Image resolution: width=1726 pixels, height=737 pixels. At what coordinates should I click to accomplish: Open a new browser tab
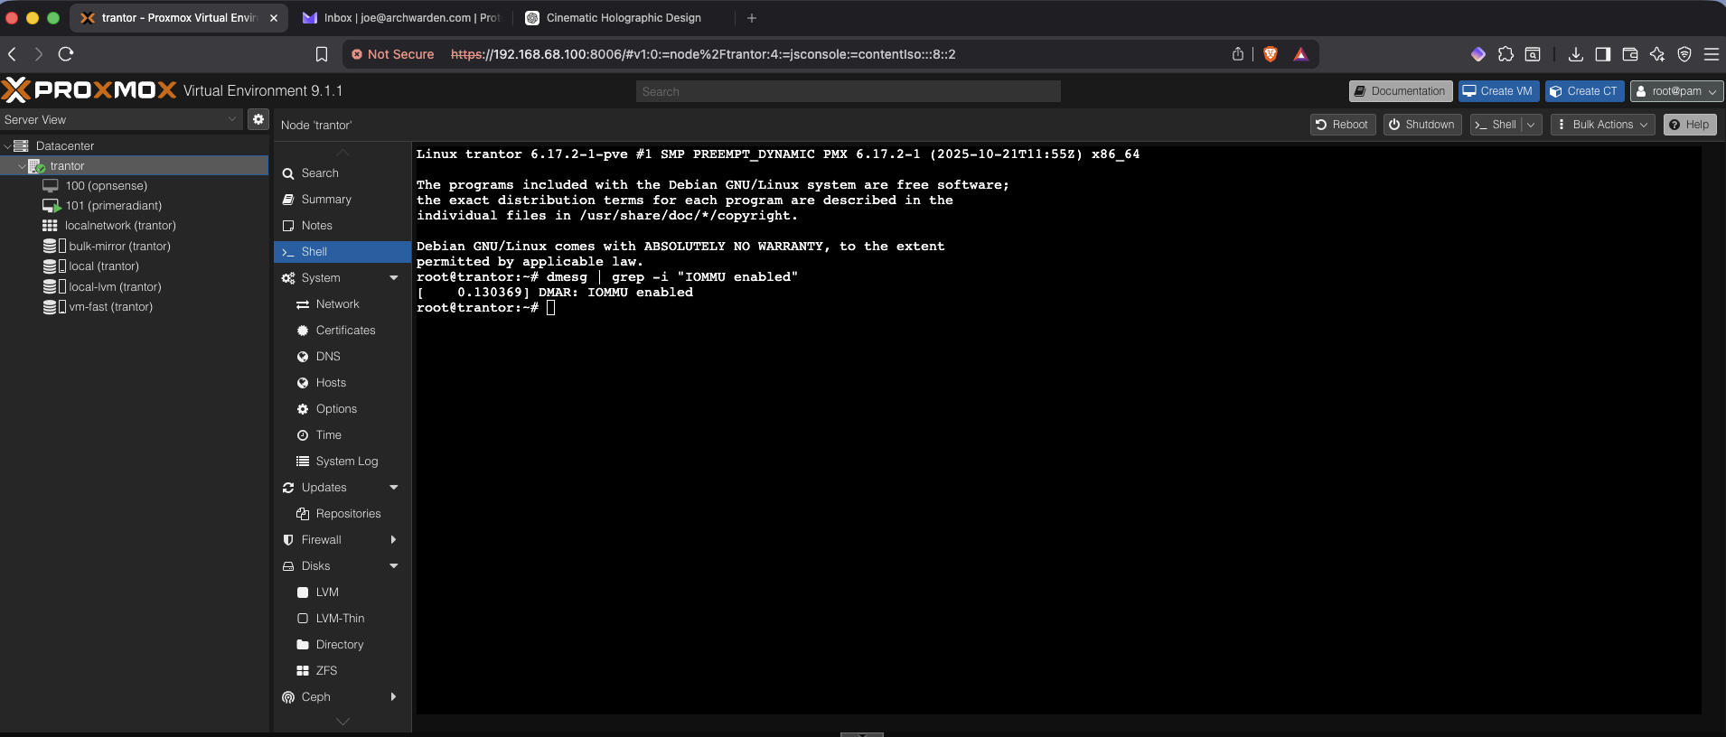tap(752, 17)
